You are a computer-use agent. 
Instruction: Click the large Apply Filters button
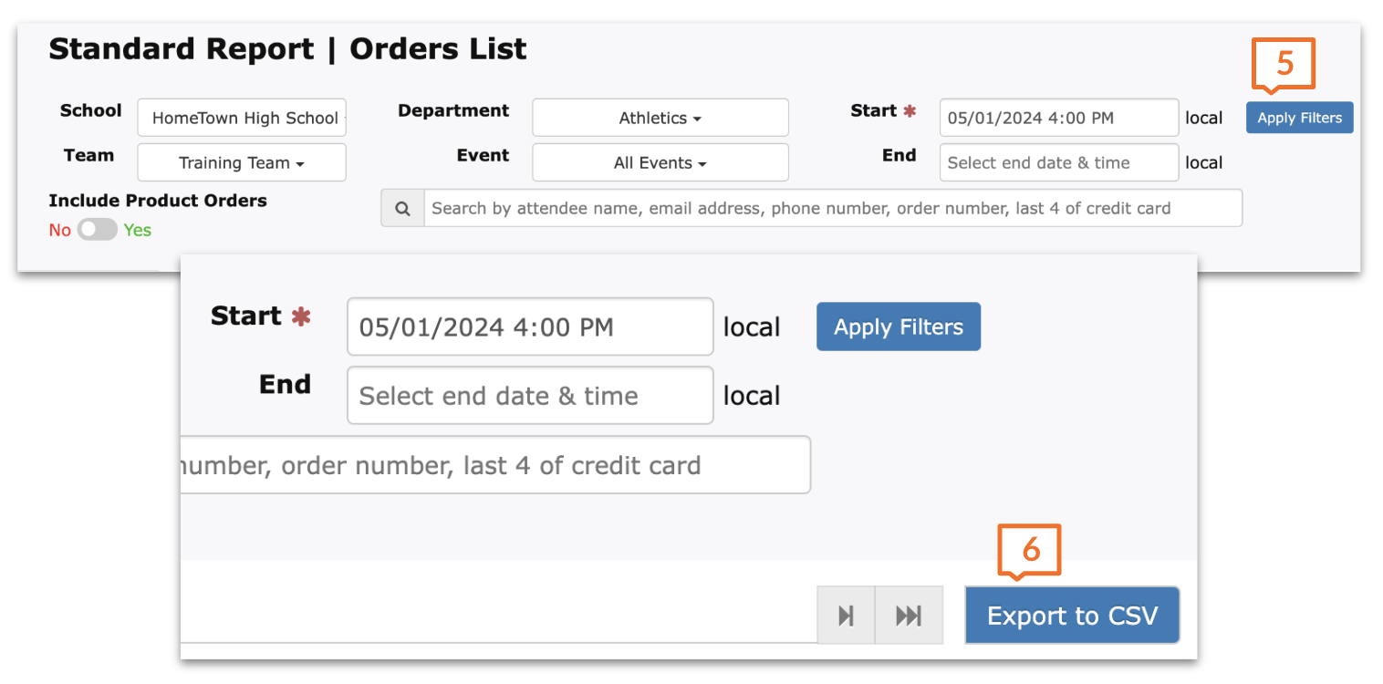898,327
